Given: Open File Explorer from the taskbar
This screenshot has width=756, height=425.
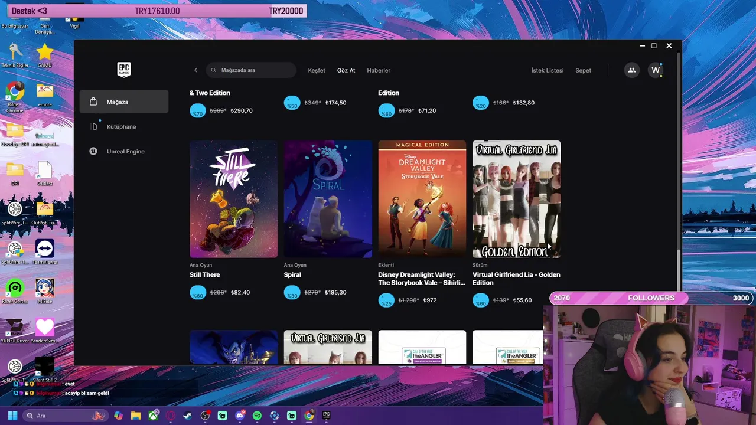Looking at the screenshot, I should point(136,416).
